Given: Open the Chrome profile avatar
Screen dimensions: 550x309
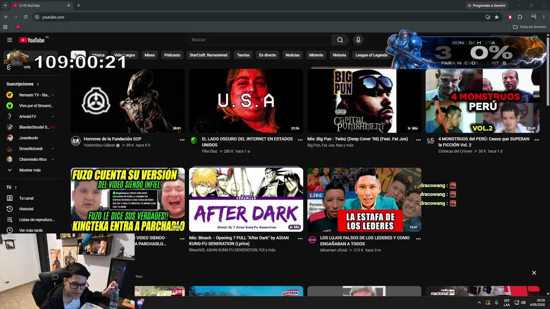Looking at the screenshot, I should 534,17.
